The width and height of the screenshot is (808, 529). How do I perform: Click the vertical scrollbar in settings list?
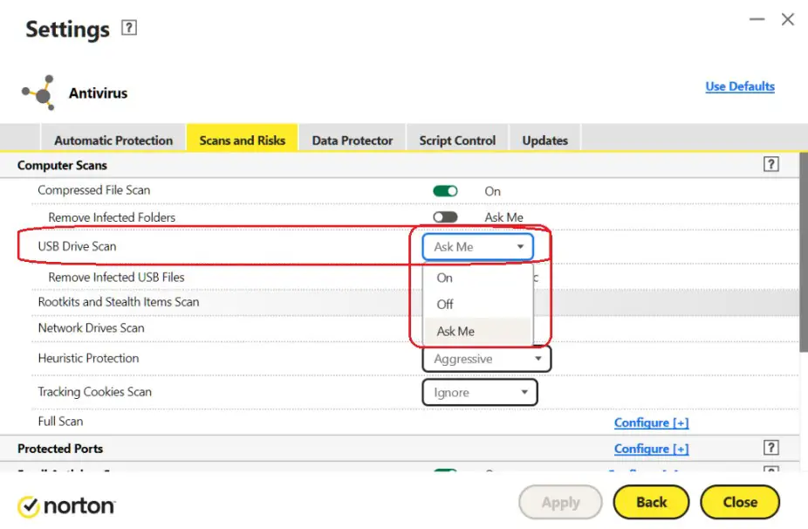(802, 253)
